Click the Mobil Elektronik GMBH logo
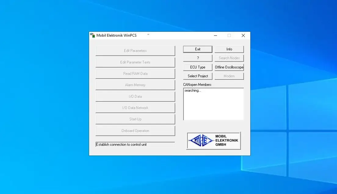This screenshot has width=337, height=194. [x=213, y=140]
